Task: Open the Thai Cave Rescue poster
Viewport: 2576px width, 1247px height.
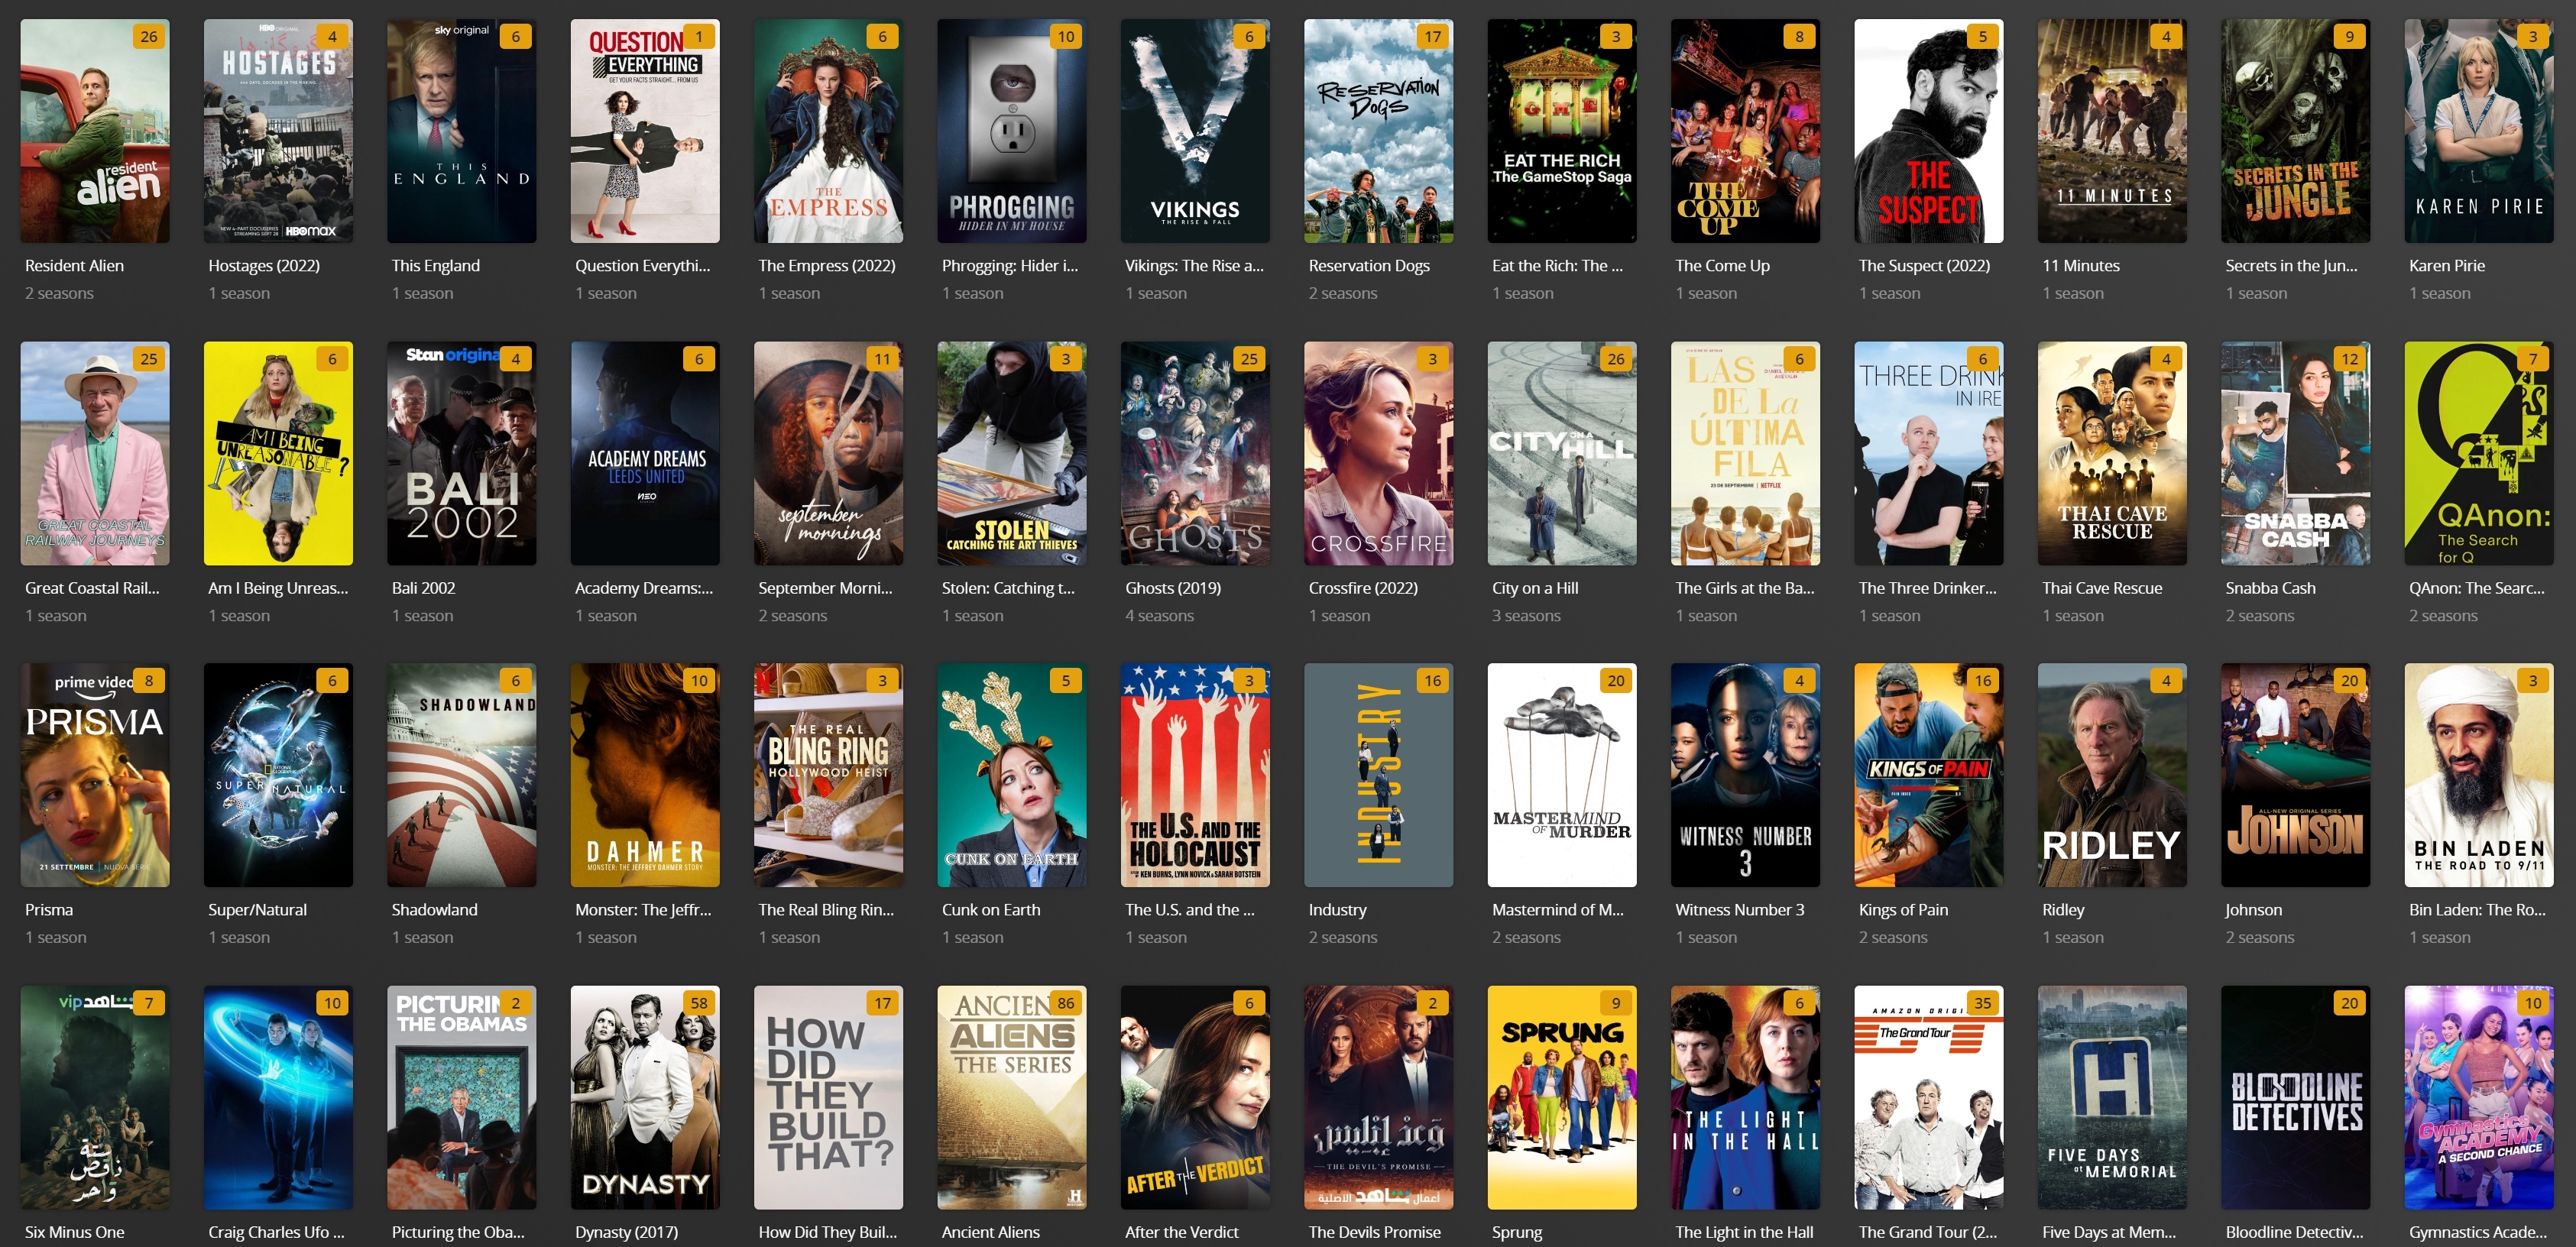Action: tap(2112, 453)
